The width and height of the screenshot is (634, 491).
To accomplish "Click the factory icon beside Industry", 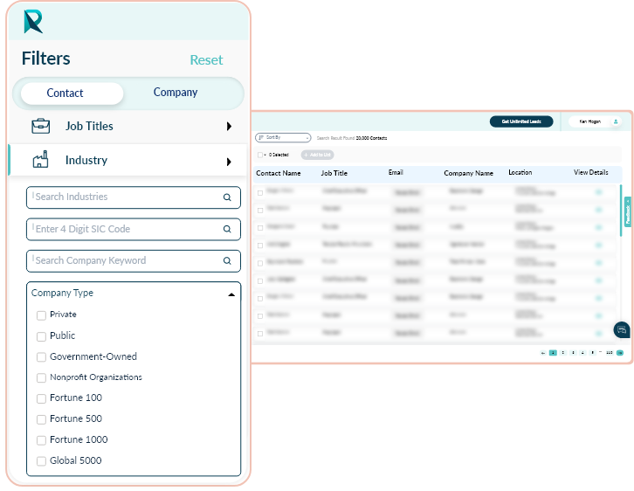I will point(40,160).
